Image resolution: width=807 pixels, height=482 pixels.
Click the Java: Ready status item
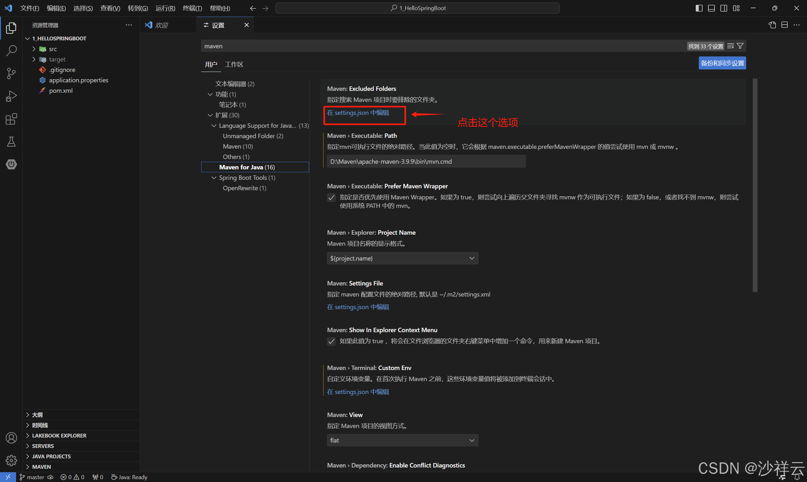[x=129, y=477]
